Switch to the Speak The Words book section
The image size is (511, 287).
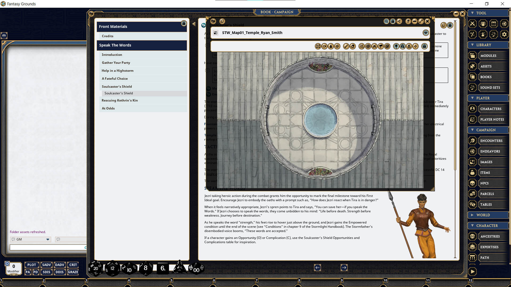point(142,45)
